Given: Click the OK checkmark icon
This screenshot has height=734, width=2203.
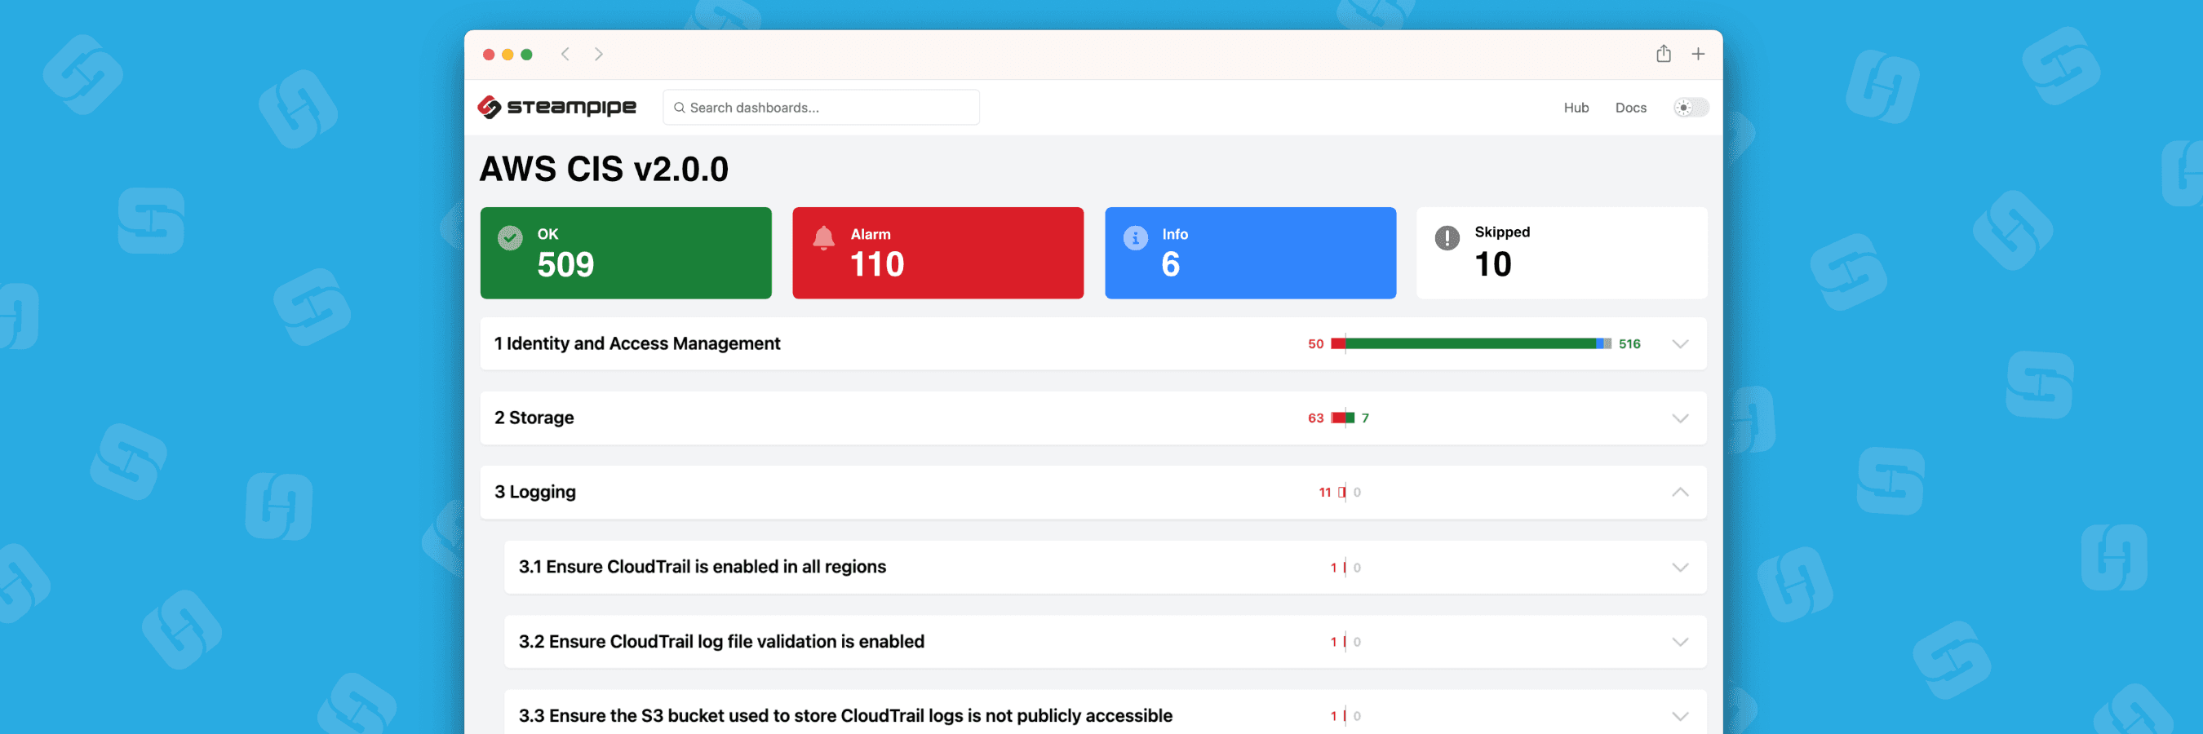Looking at the screenshot, I should click(x=511, y=237).
